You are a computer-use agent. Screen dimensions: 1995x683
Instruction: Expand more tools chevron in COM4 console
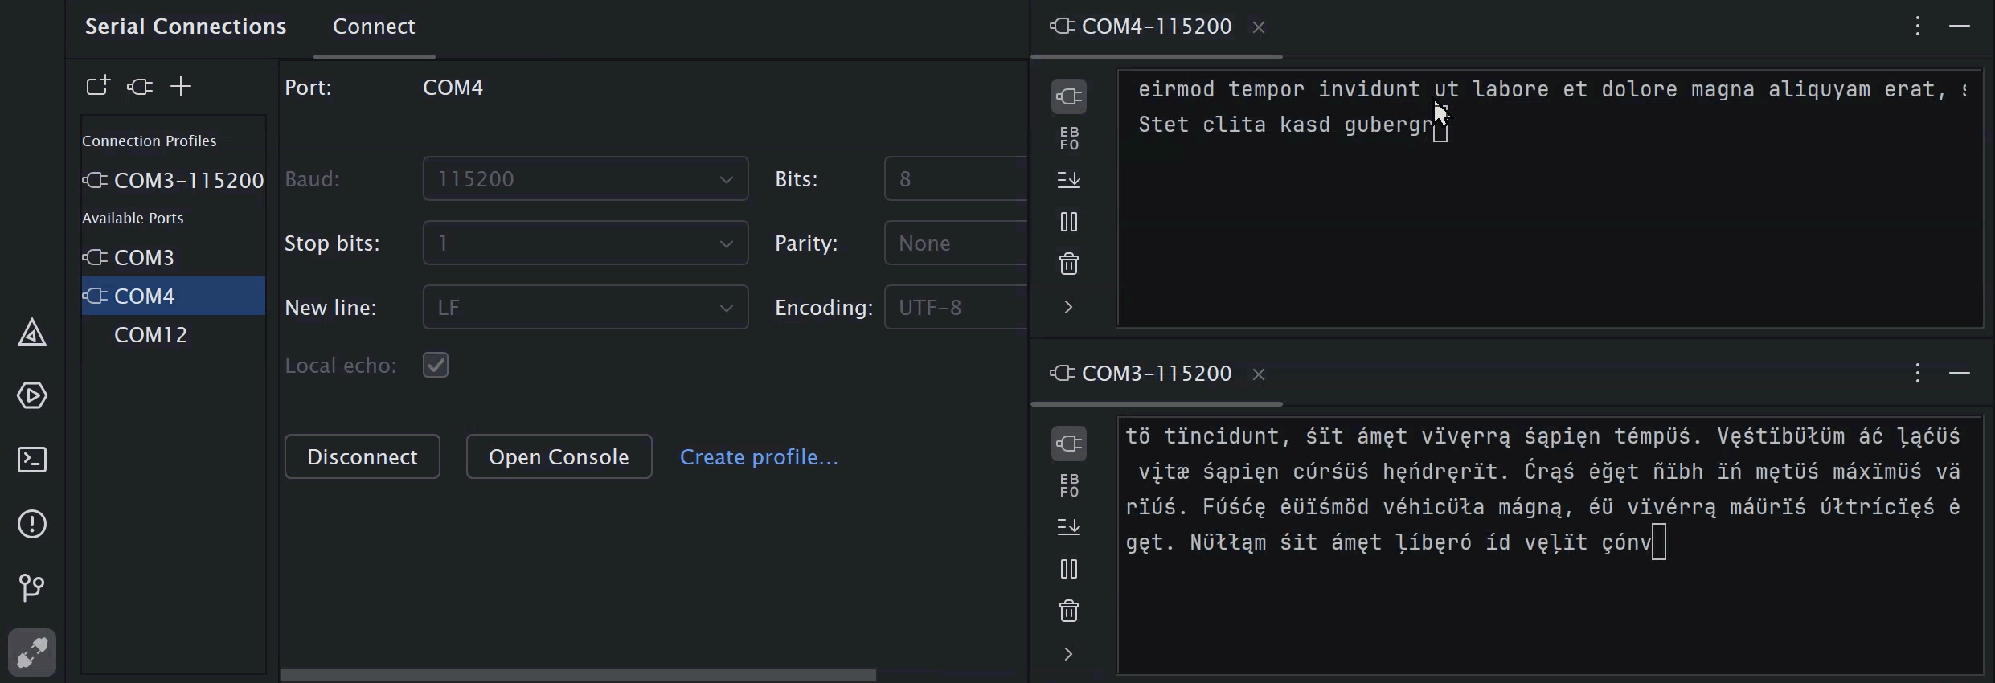[x=1069, y=307]
